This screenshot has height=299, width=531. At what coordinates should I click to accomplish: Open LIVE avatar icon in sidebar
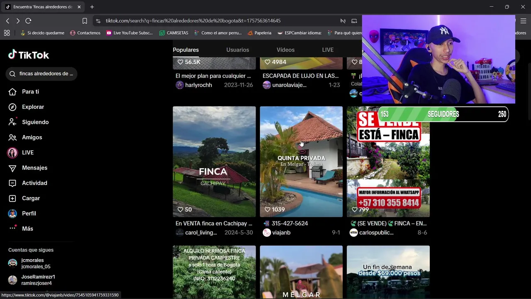(12, 153)
